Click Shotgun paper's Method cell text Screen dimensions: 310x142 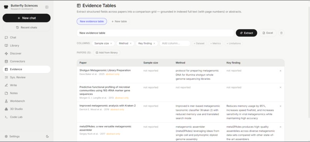[x=197, y=75]
